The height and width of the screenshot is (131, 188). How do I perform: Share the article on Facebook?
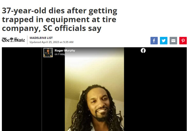154,41
